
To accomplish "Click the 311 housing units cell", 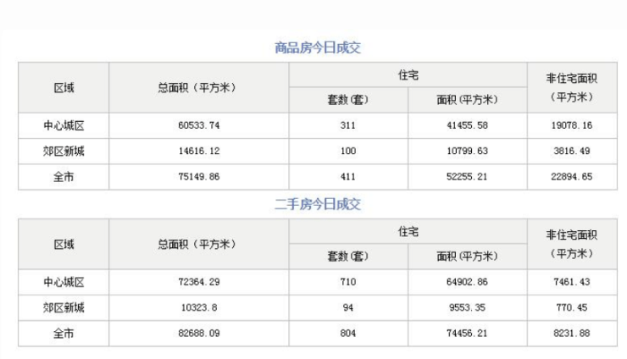I will [x=348, y=125].
